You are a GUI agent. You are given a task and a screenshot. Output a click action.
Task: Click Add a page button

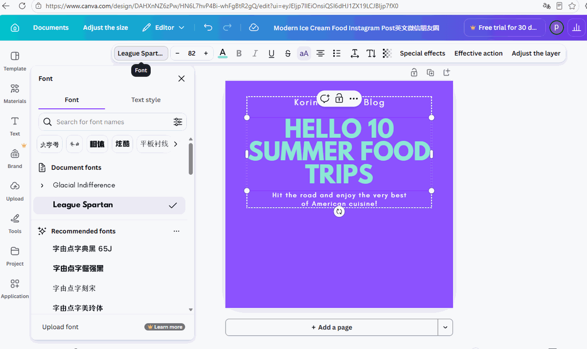pos(332,327)
